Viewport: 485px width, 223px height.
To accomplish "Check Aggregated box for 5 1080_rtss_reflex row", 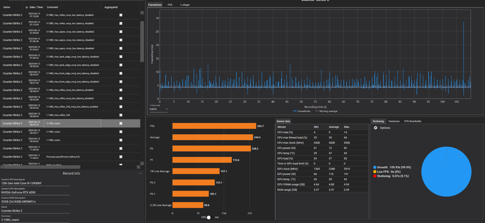I will (x=121, y=15).
